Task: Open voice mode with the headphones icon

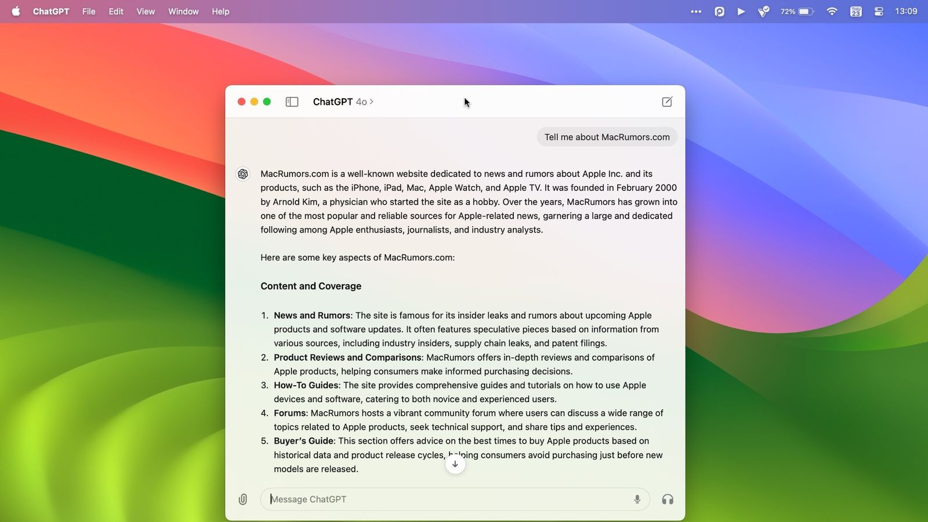Action: pyautogui.click(x=668, y=499)
